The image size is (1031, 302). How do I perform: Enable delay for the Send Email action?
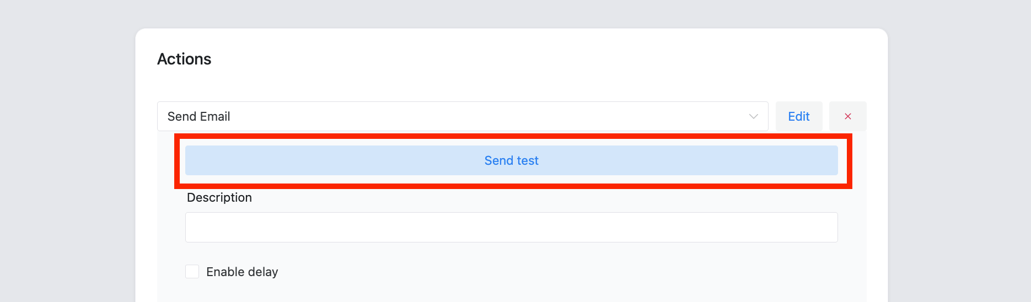pyautogui.click(x=192, y=272)
